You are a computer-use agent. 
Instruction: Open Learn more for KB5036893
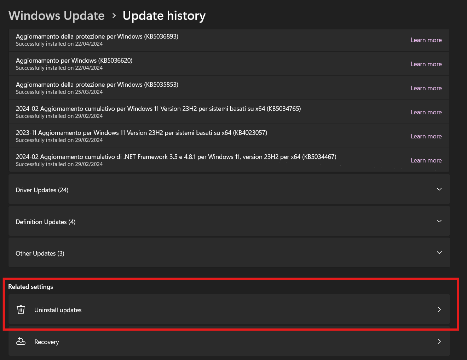426,40
